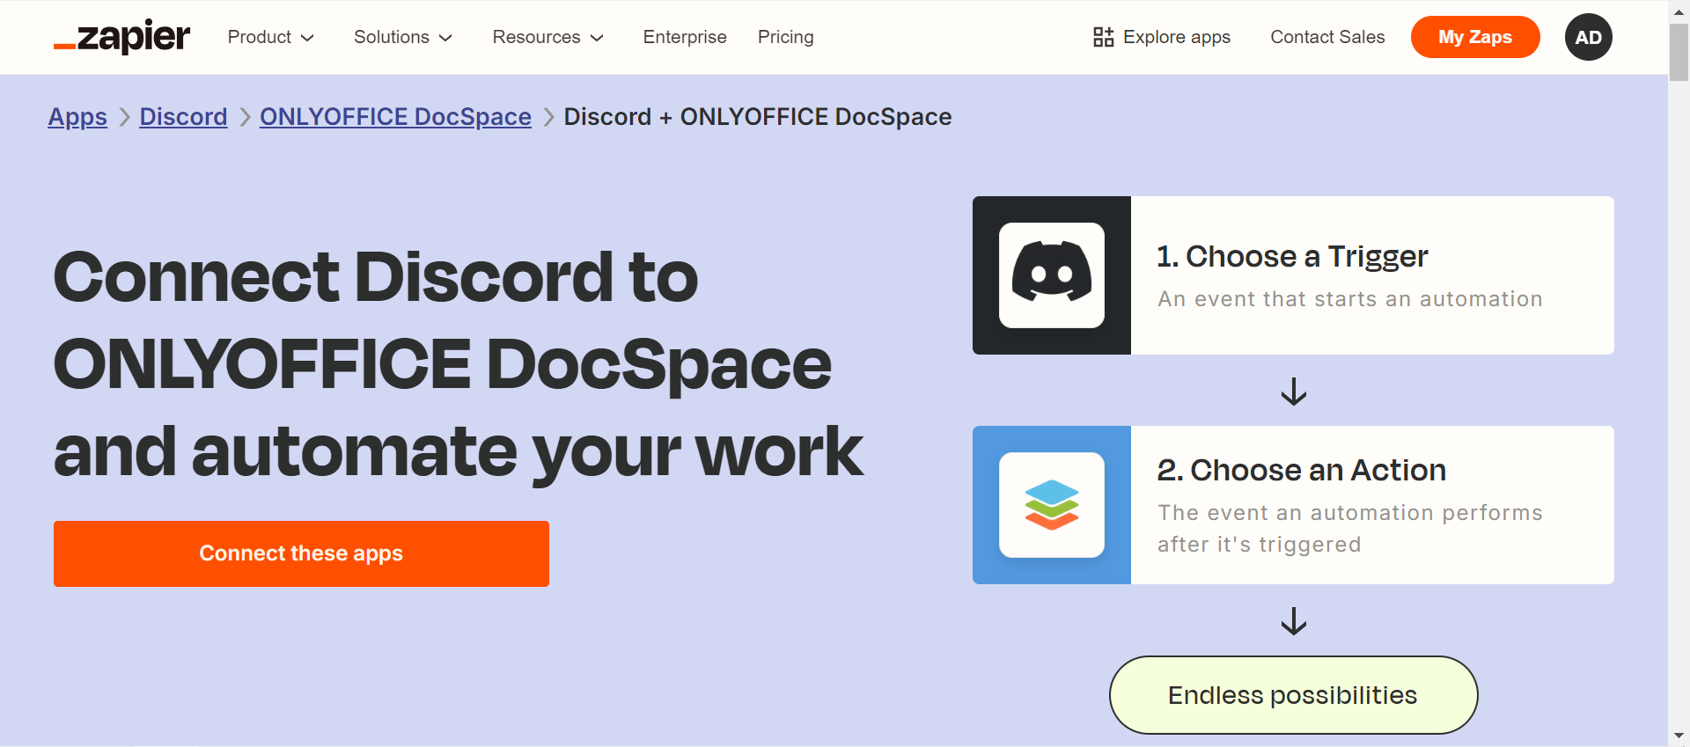The width and height of the screenshot is (1690, 747).
Task: Click the Endless possibilities pill
Action: (1293, 695)
